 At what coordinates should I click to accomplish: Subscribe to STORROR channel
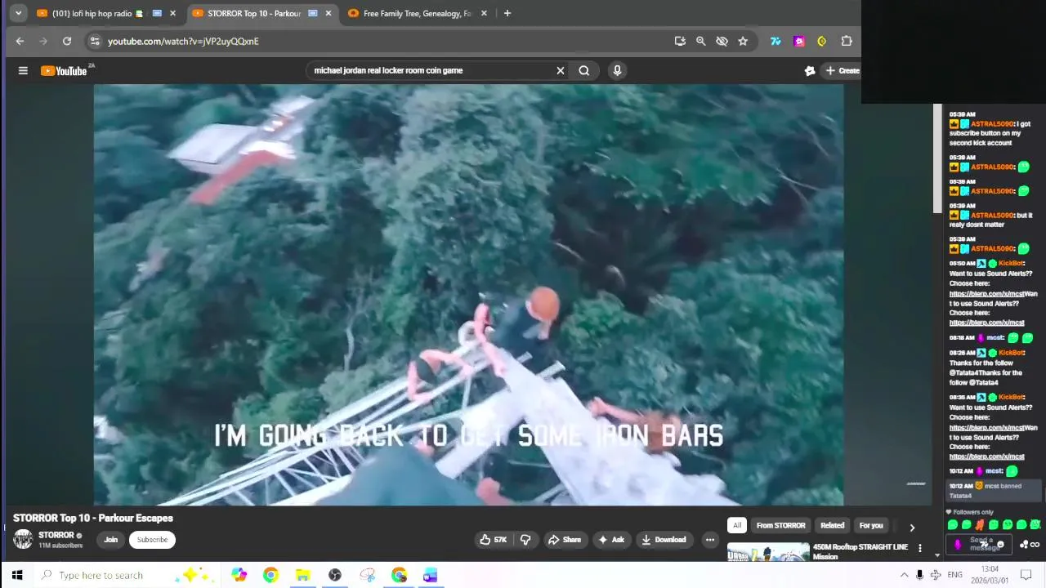pyautogui.click(x=152, y=539)
